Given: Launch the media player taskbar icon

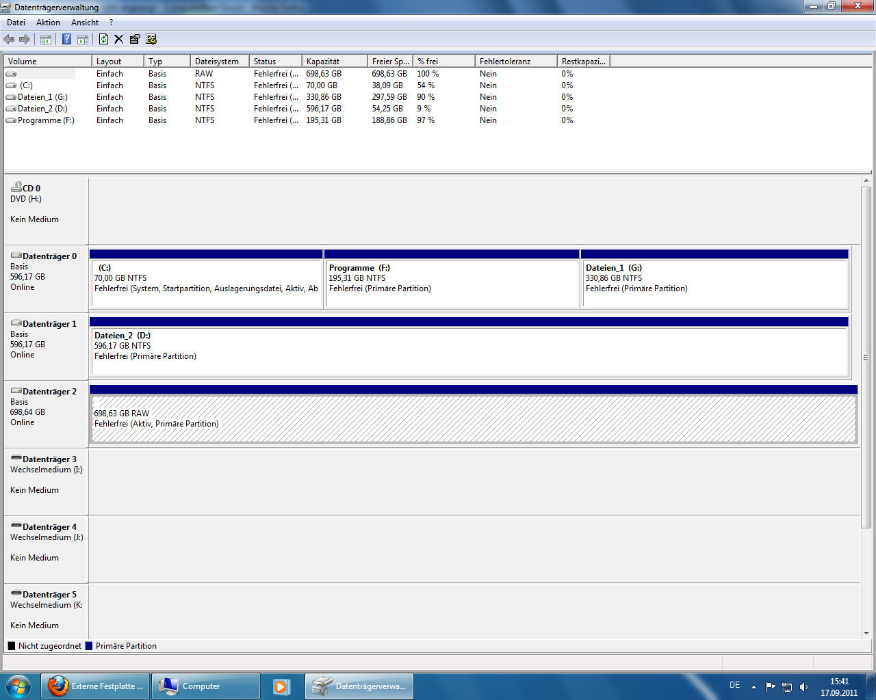Looking at the screenshot, I should 281,686.
